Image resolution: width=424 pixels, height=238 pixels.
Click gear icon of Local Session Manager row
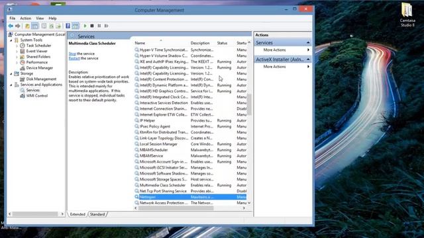click(137, 144)
